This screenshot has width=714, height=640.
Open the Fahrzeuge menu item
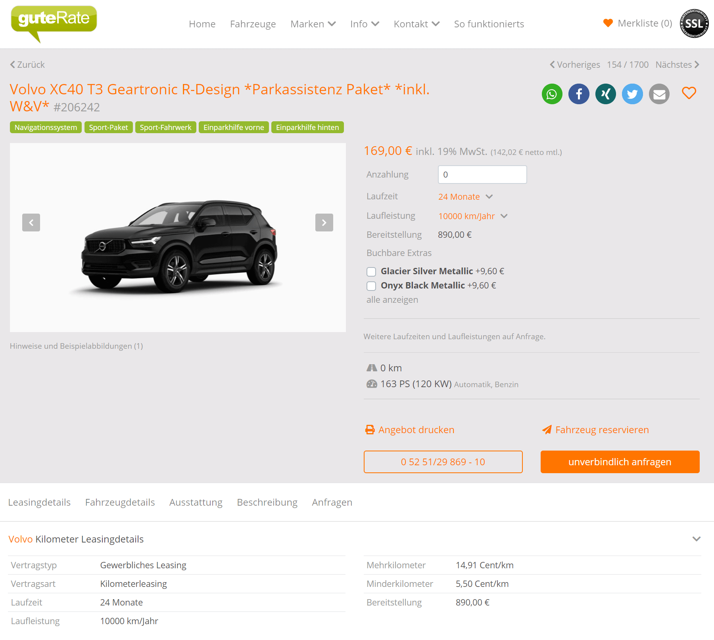(253, 24)
